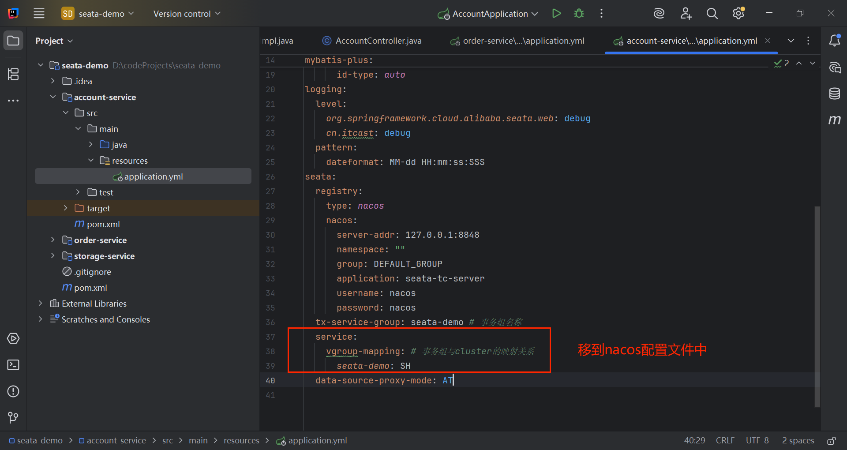Expand the java folder
The width and height of the screenshot is (847, 450).
click(x=91, y=145)
